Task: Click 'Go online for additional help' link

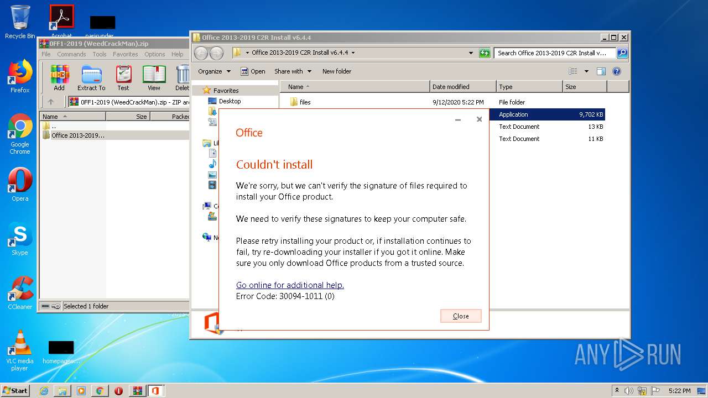Action: point(290,285)
